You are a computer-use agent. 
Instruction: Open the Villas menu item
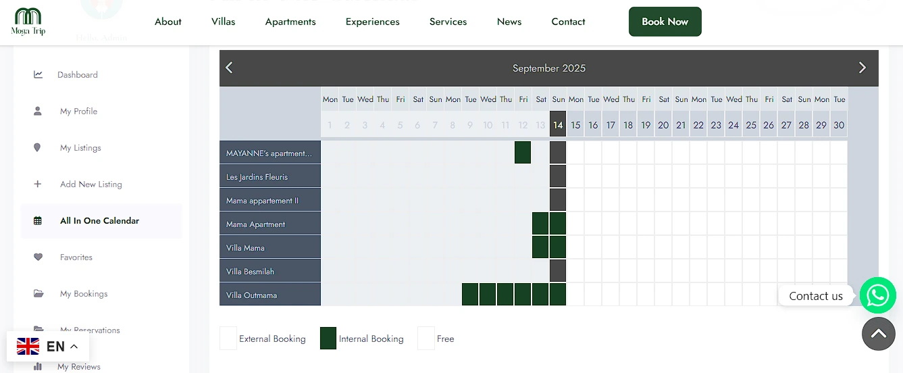tap(223, 22)
